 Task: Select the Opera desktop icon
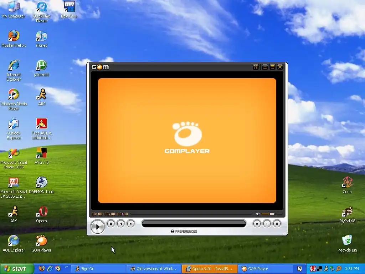pos(41,214)
